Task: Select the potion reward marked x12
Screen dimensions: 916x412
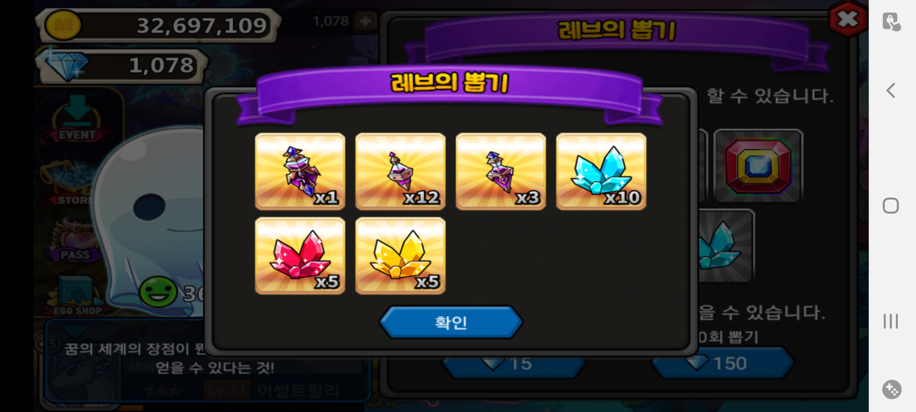Action: click(400, 171)
